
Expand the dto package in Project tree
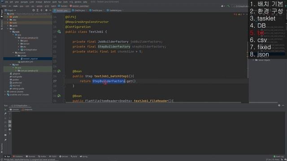[19, 47]
